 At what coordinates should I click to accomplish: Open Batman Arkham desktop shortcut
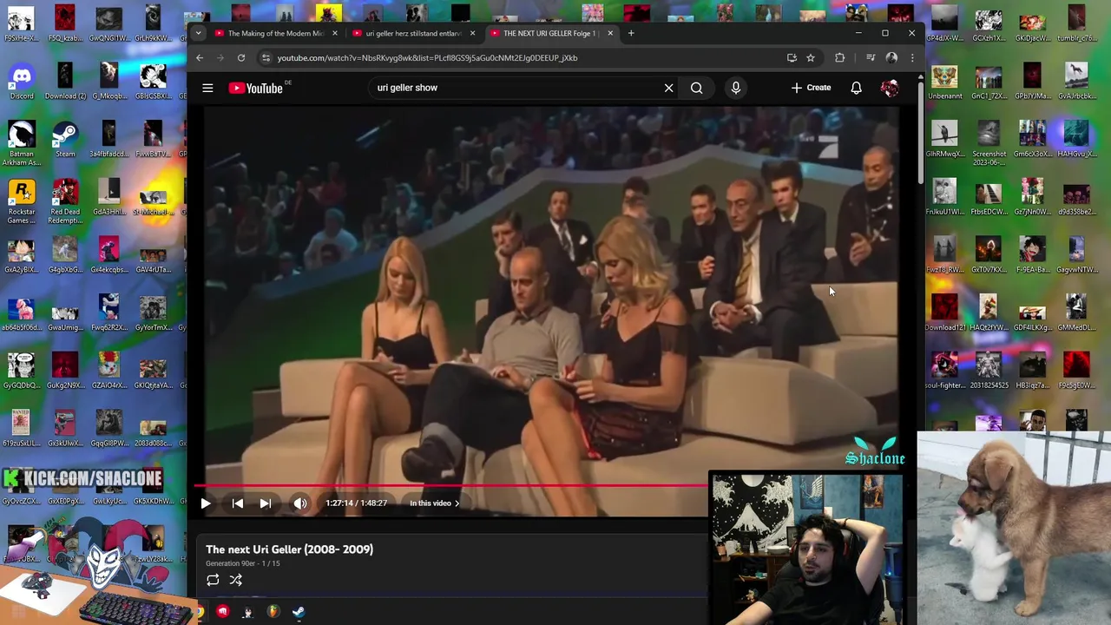(x=22, y=144)
